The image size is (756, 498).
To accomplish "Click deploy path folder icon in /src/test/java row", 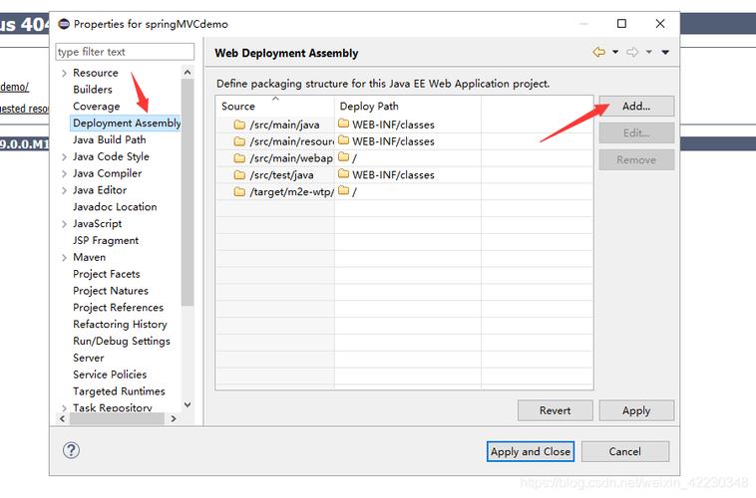I will [x=344, y=173].
